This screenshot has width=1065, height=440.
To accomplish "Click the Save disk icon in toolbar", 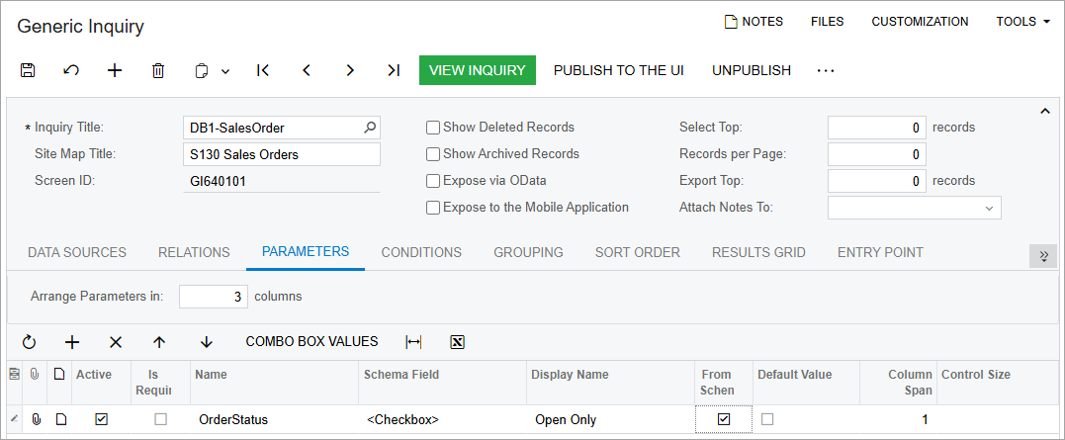I will point(28,70).
